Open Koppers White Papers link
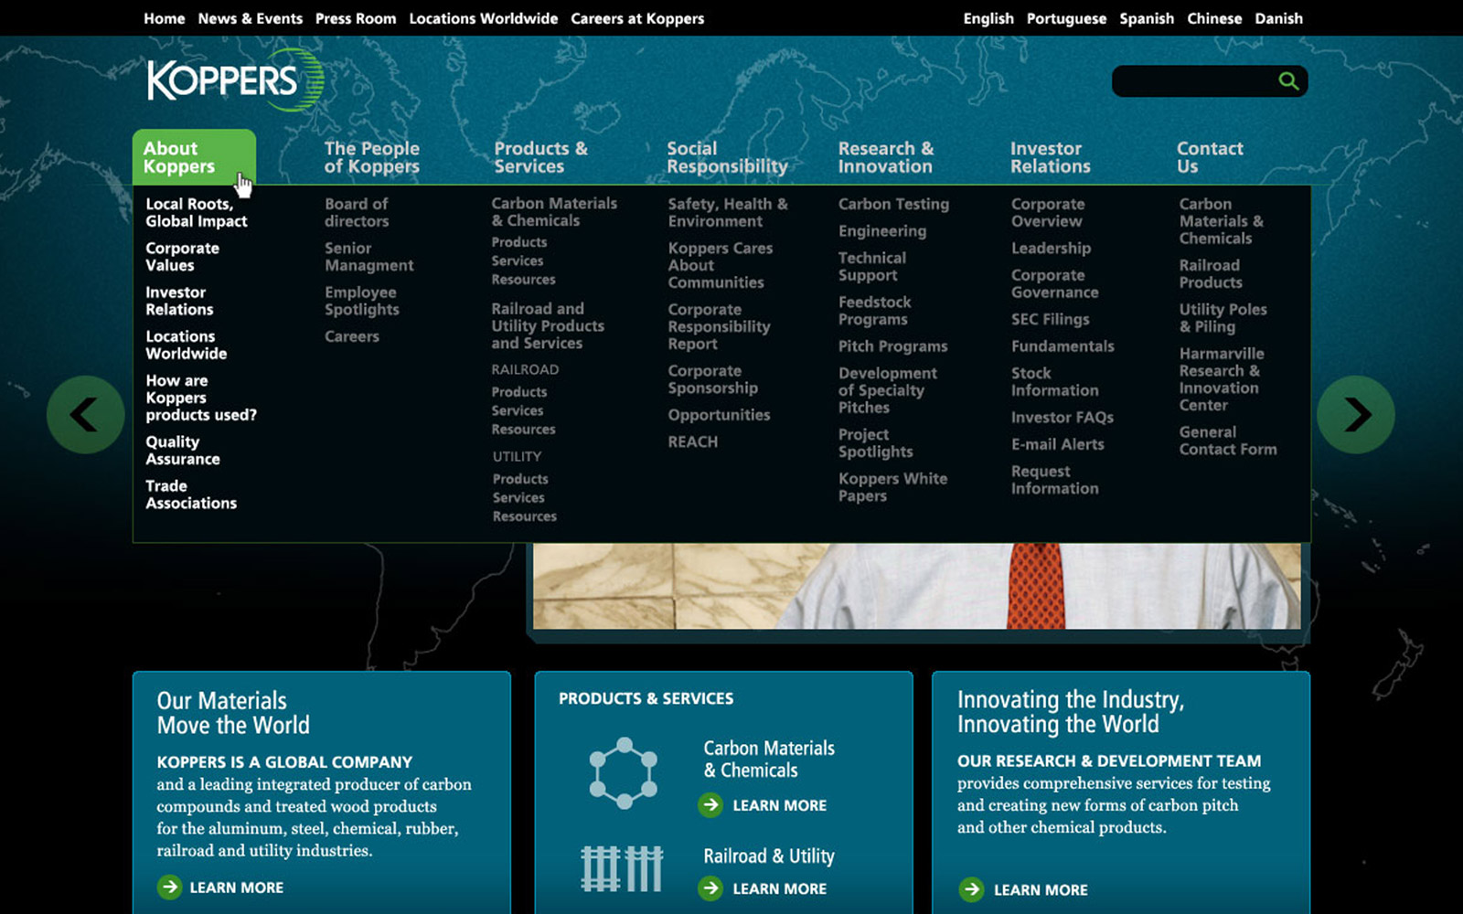Screen dimensions: 1463x914 (x=892, y=487)
